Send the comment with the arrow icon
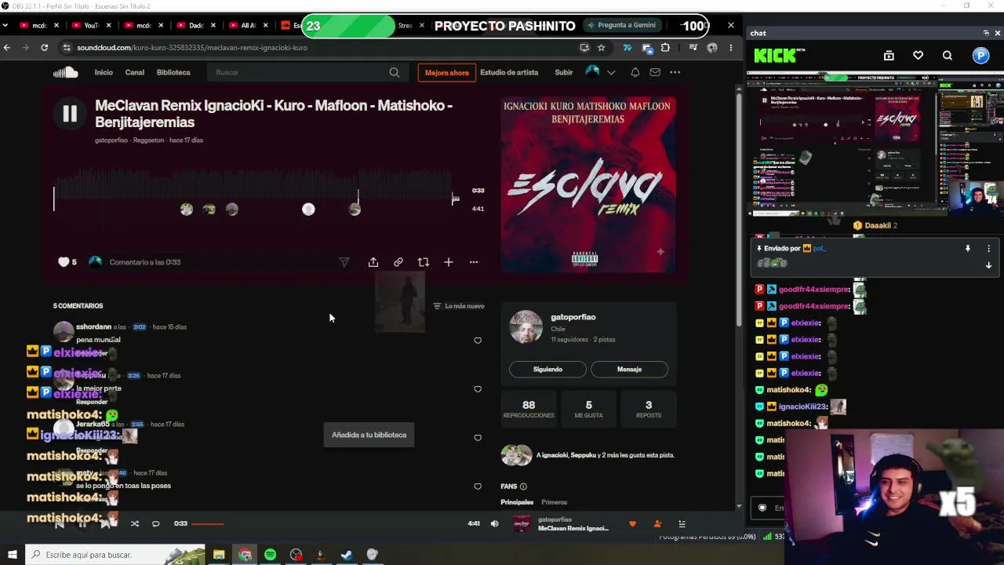 pyautogui.click(x=344, y=262)
